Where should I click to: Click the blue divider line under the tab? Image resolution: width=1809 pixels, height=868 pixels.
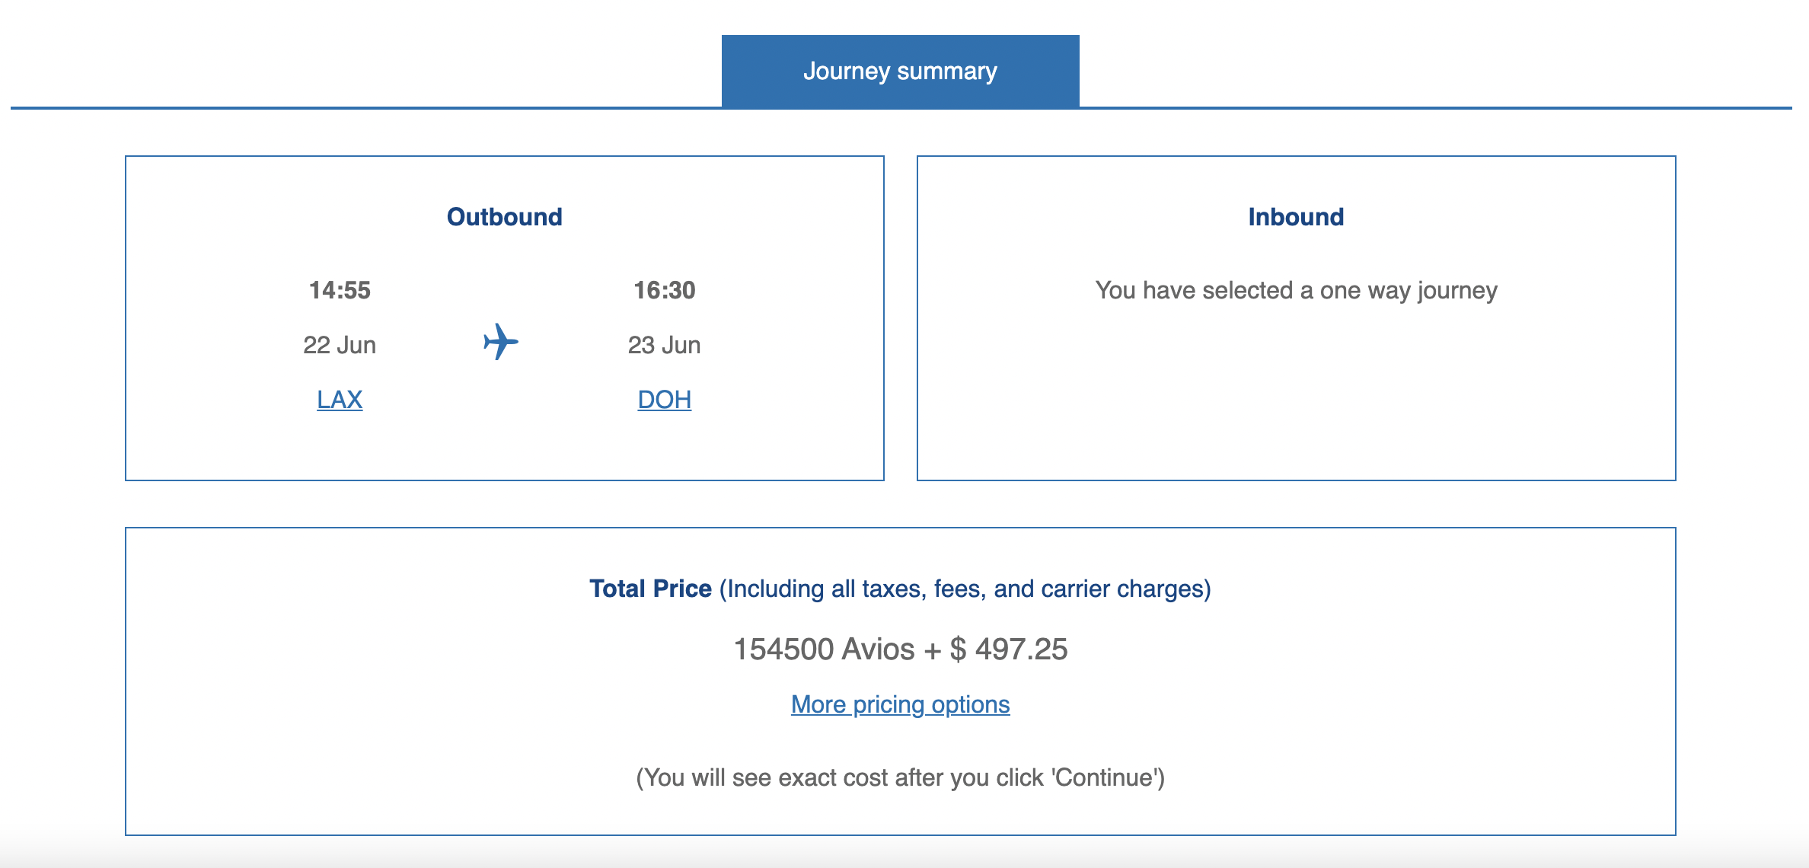381,108
